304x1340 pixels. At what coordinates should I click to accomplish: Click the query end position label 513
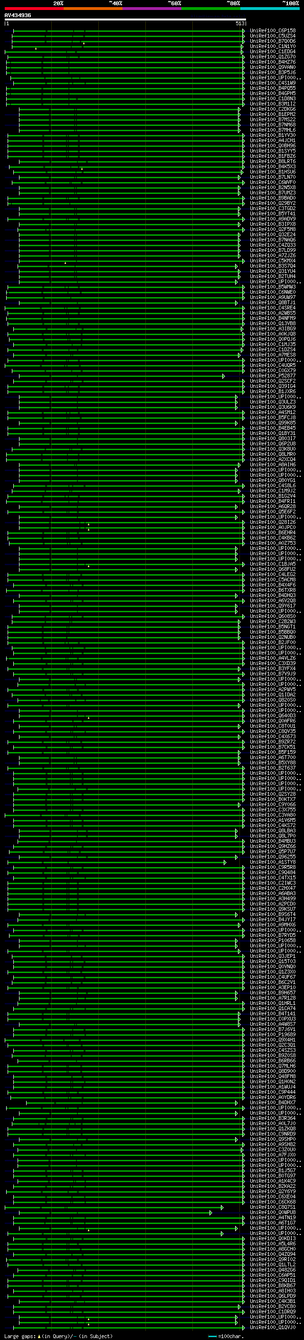click(x=239, y=23)
